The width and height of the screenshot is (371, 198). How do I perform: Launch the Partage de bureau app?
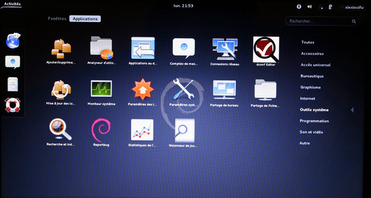pos(224,90)
